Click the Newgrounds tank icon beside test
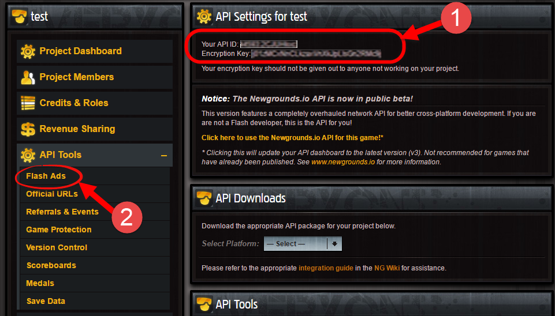 [19, 16]
